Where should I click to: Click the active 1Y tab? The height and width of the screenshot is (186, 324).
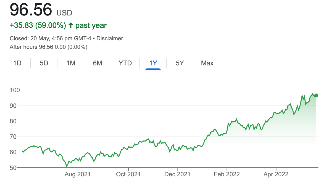click(153, 63)
